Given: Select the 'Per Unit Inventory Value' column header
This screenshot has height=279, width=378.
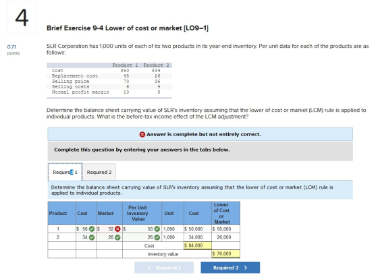Looking at the screenshot, I should 142,213.
